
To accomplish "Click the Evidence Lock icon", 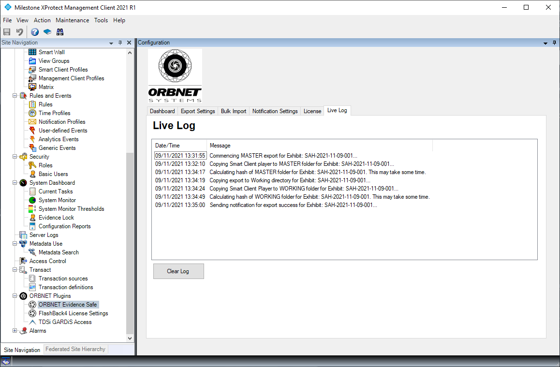I will pos(32,218).
